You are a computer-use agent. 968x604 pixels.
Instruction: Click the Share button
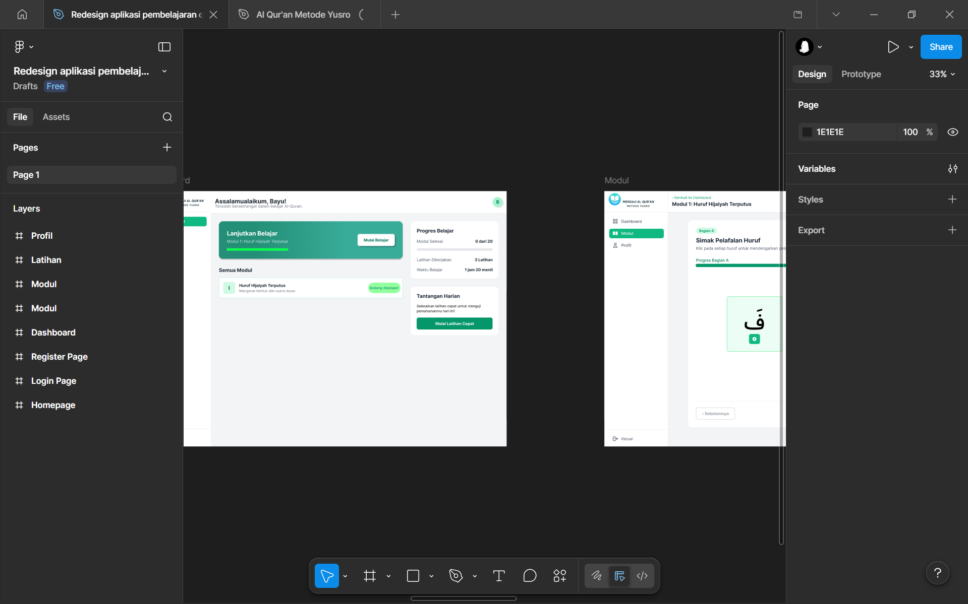point(941,47)
